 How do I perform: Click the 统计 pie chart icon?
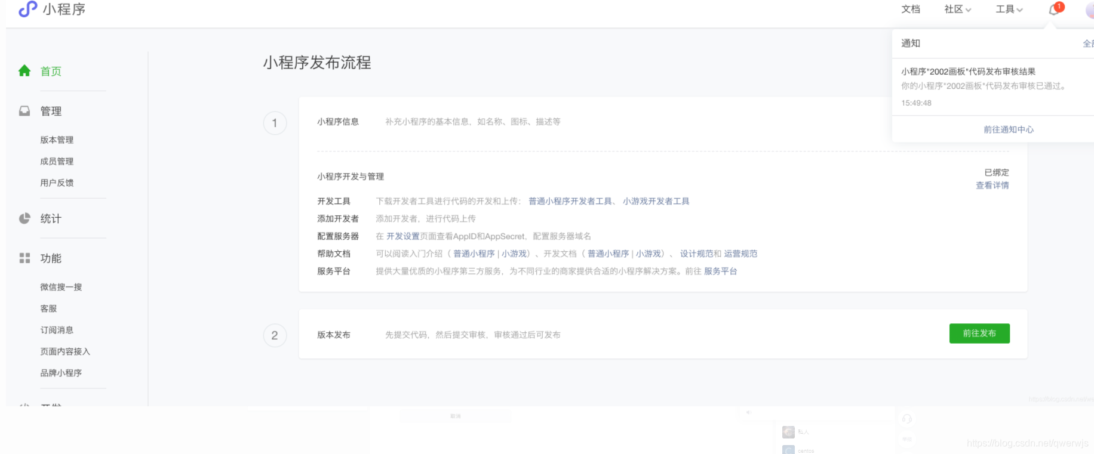pos(24,218)
